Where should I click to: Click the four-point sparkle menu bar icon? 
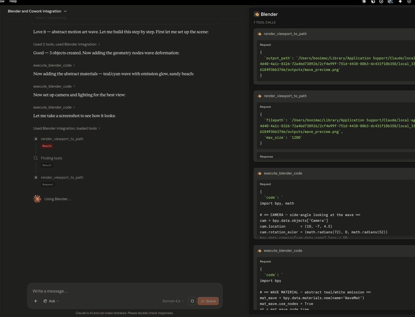tap(400, 2)
